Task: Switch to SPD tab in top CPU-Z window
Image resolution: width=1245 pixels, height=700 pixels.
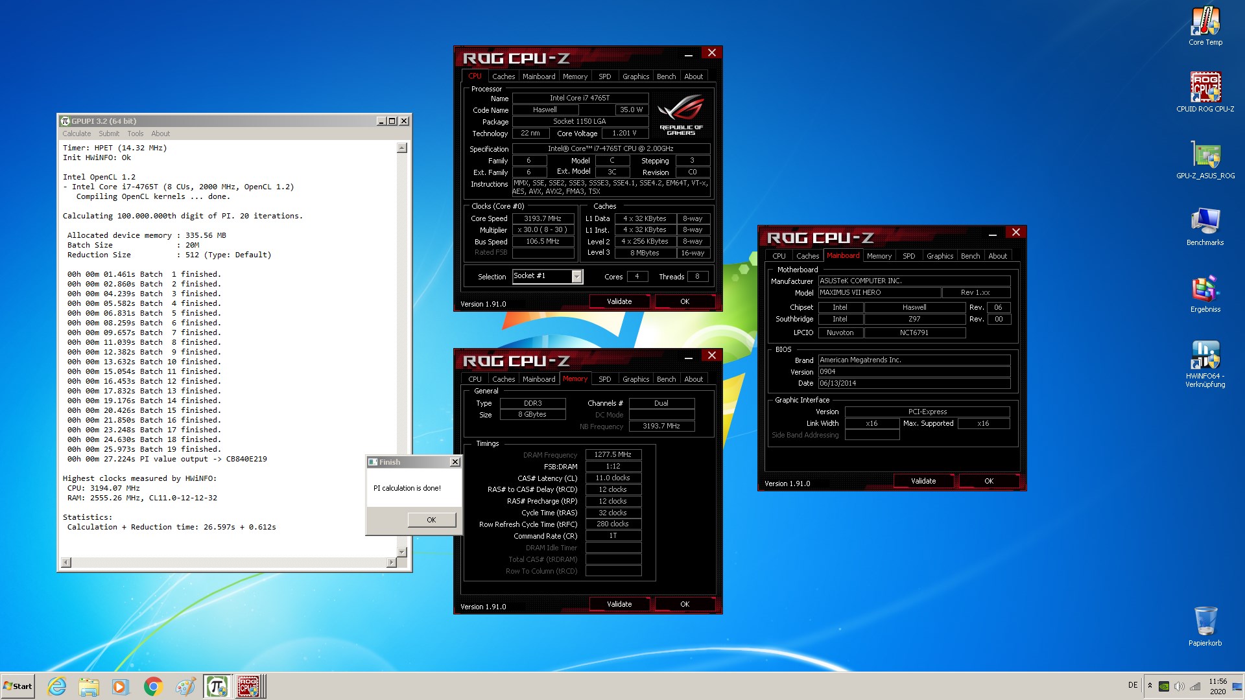Action: (605, 76)
